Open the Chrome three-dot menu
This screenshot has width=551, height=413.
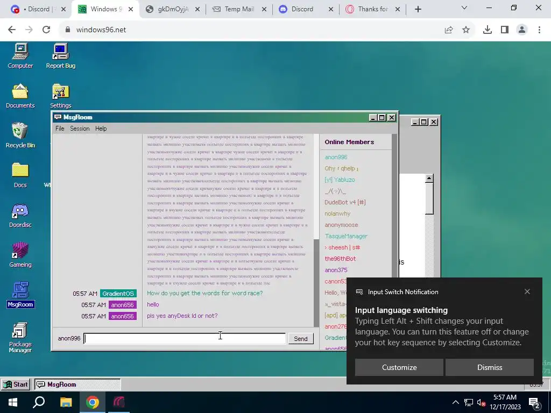coord(539,30)
